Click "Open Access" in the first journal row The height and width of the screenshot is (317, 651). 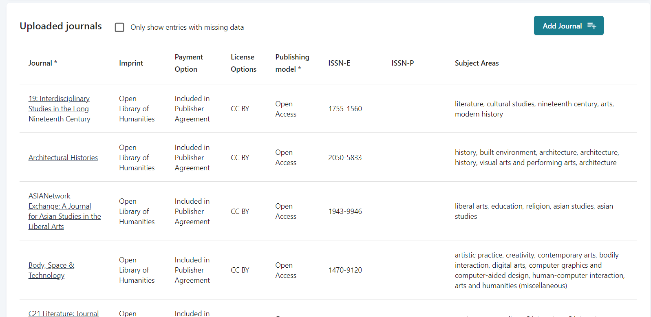(x=285, y=109)
